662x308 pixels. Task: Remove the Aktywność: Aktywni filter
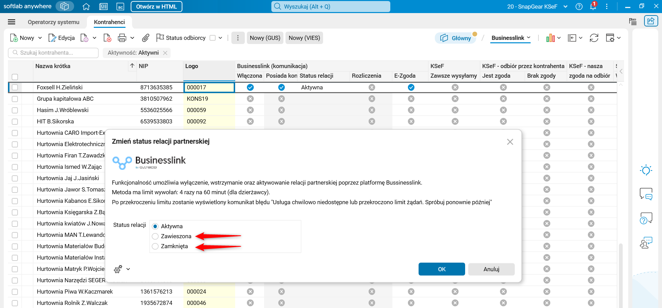[x=165, y=53]
